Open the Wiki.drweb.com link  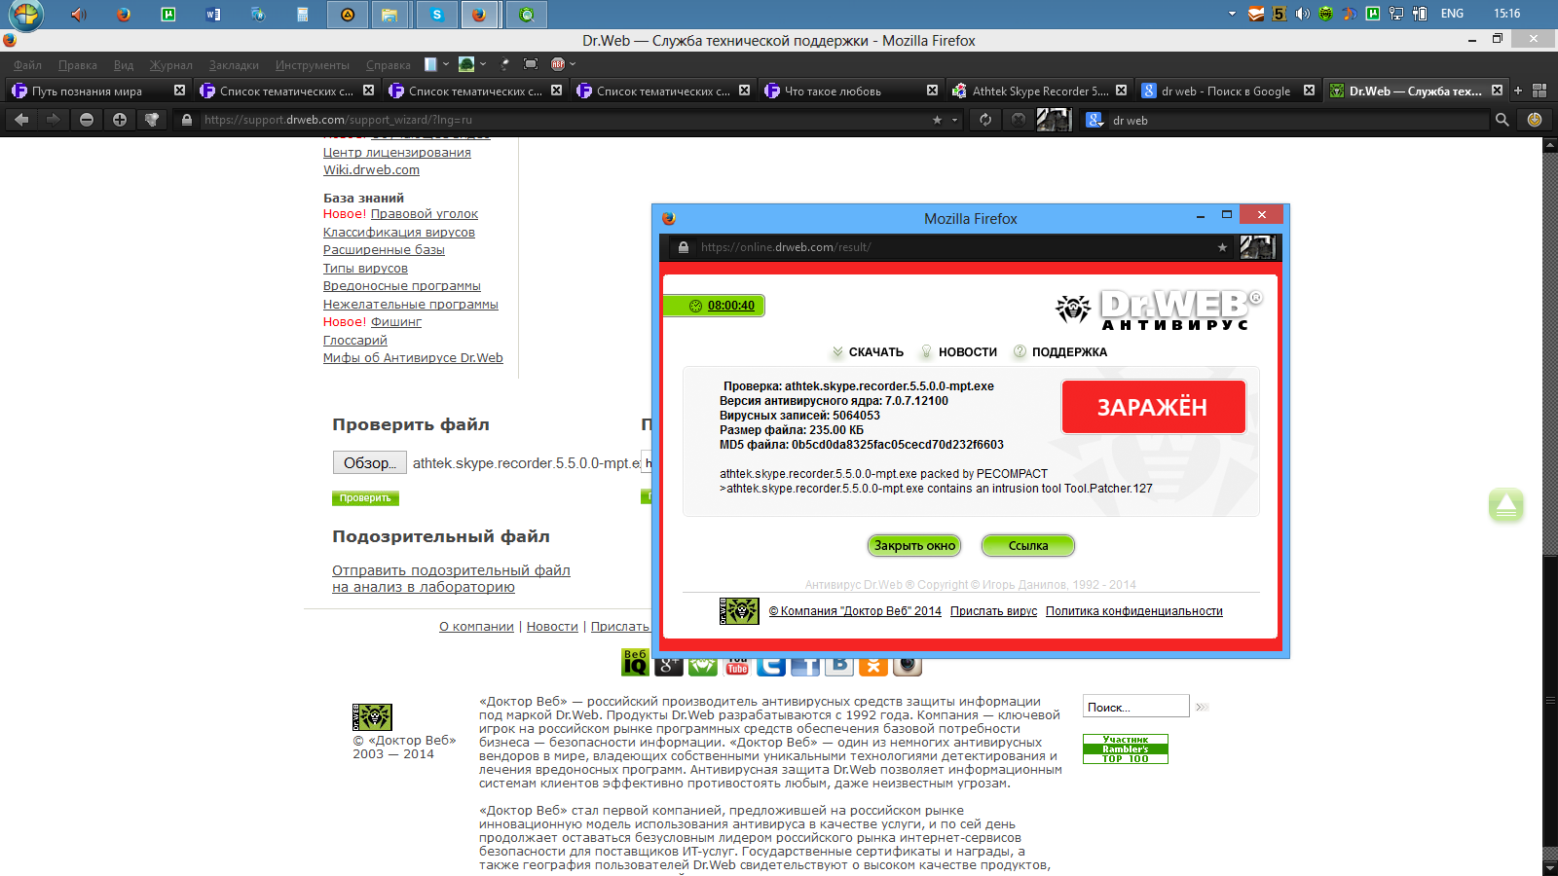371,170
